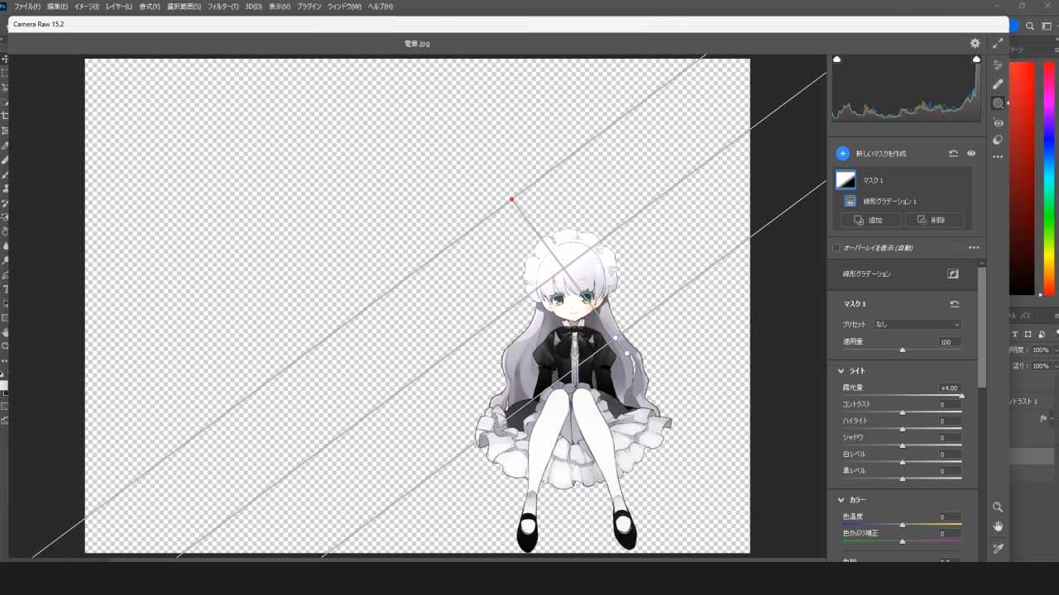Open the Presets panel icon
This screenshot has height=595, width=1059.
998,140
